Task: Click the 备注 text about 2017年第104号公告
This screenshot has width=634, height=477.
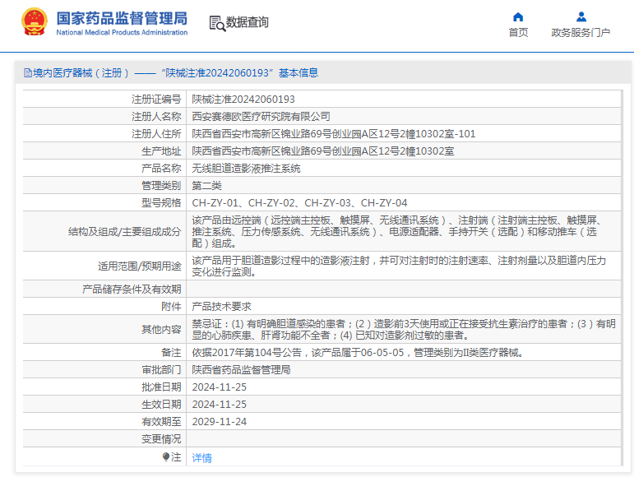Action: 359,353
